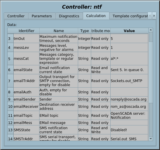
Task: Sort by the Identifier column header
Action: pos(26,31)
